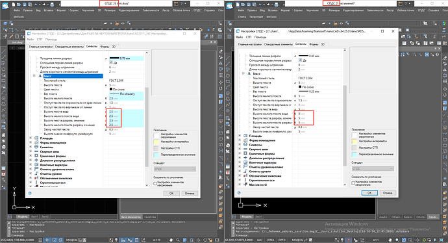Collapse the Текст node in СПДС 26 dialog
The image size is (448, 243).
34,76
